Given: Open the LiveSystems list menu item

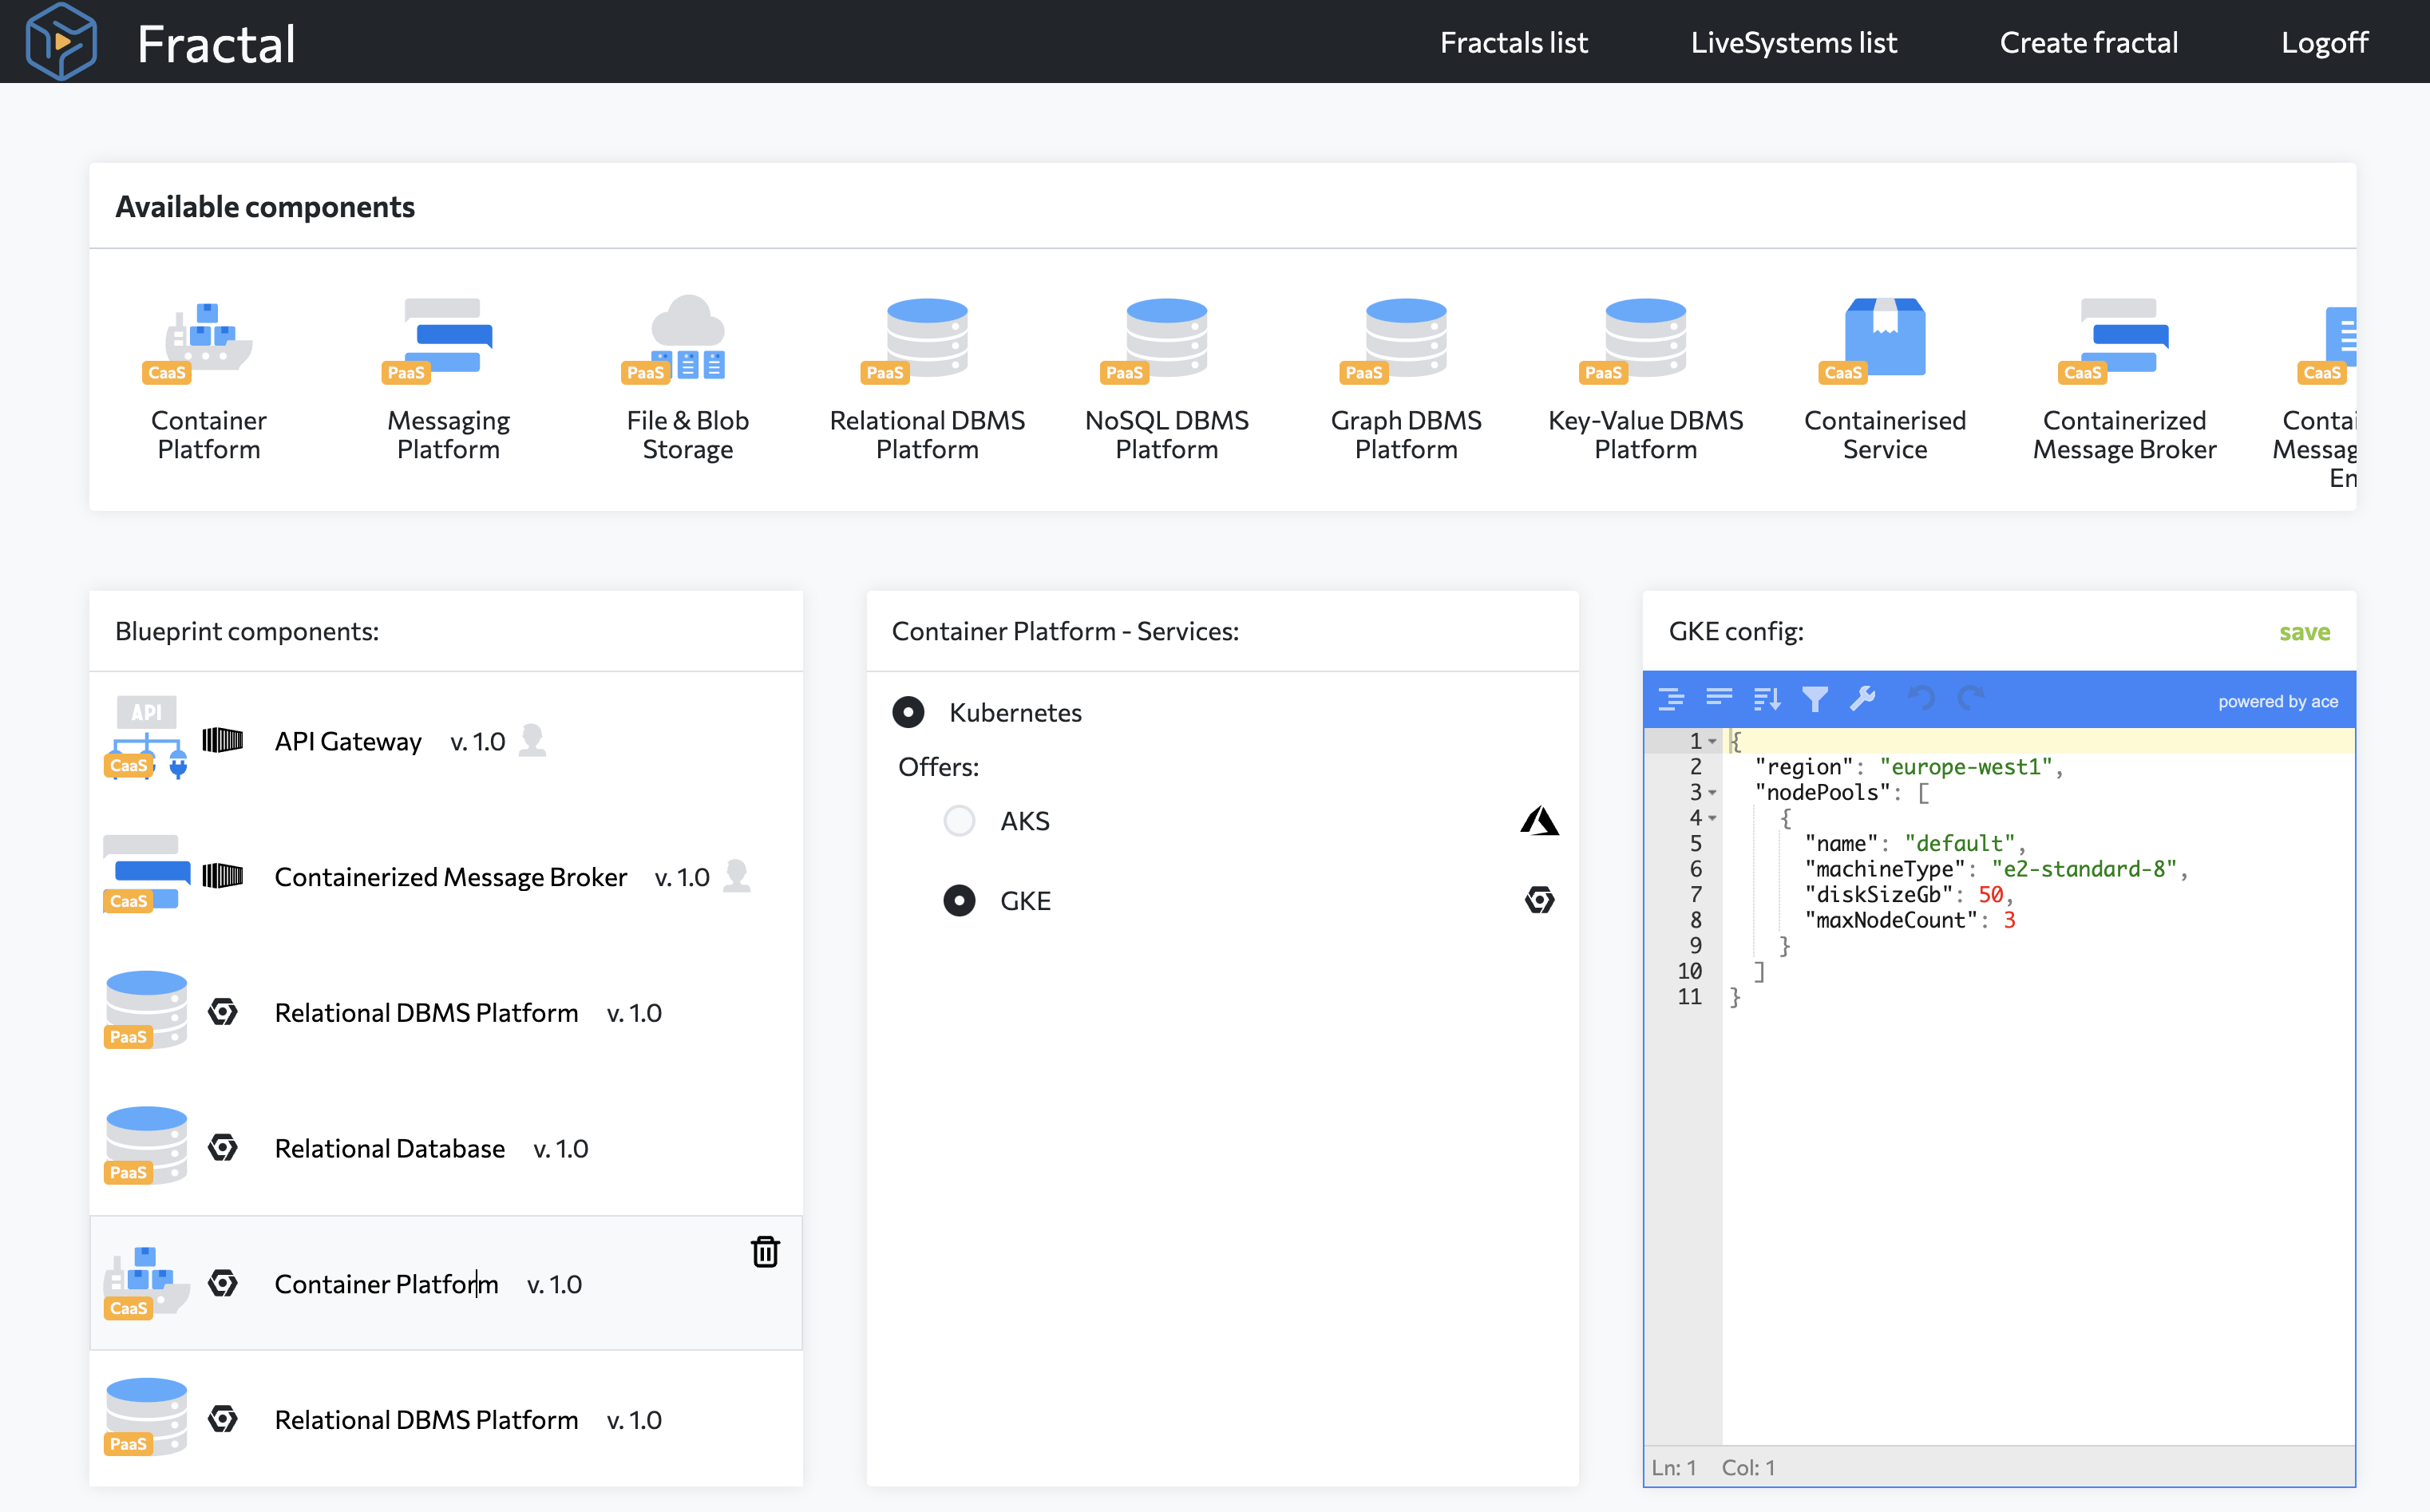Looking at the screenshot, I should click(x=1793, y=42).
